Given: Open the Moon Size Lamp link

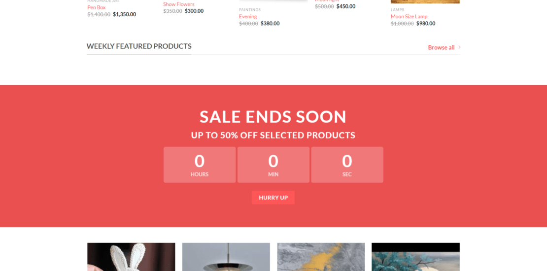Looking at the screenshot, I should point(409,16).
